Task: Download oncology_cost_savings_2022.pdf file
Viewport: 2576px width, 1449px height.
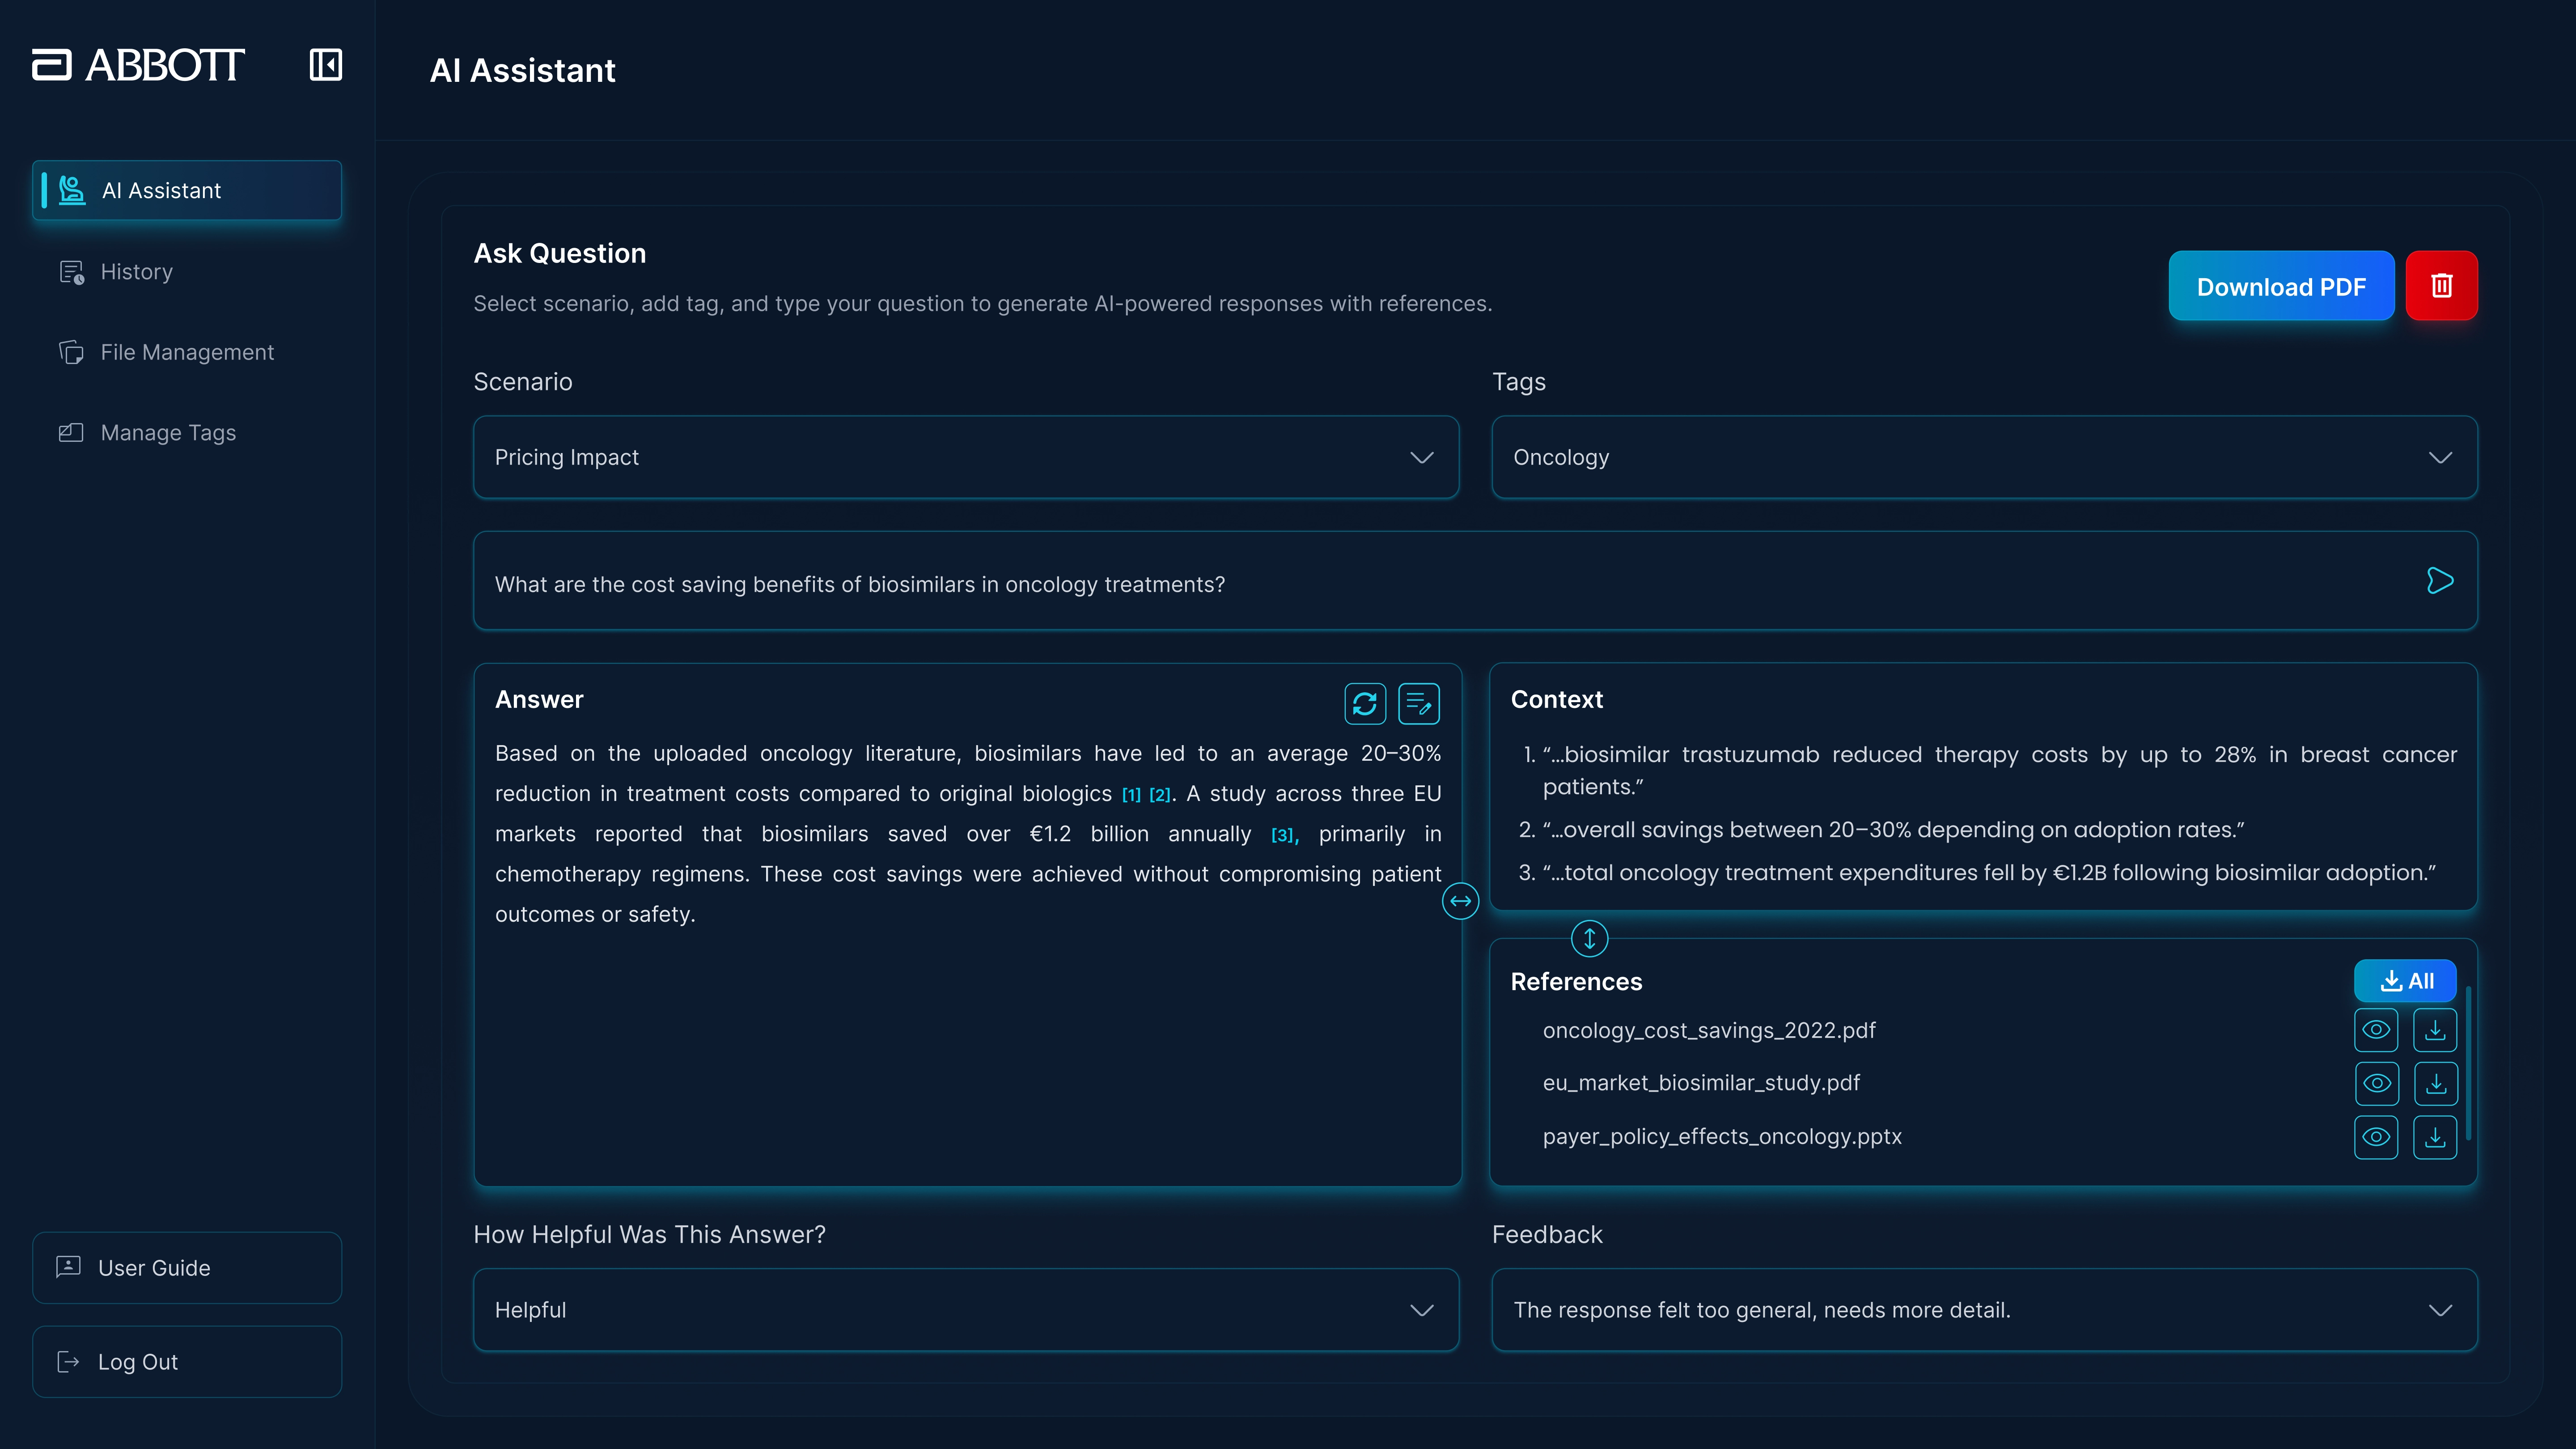Action: coord(2435,1030)
